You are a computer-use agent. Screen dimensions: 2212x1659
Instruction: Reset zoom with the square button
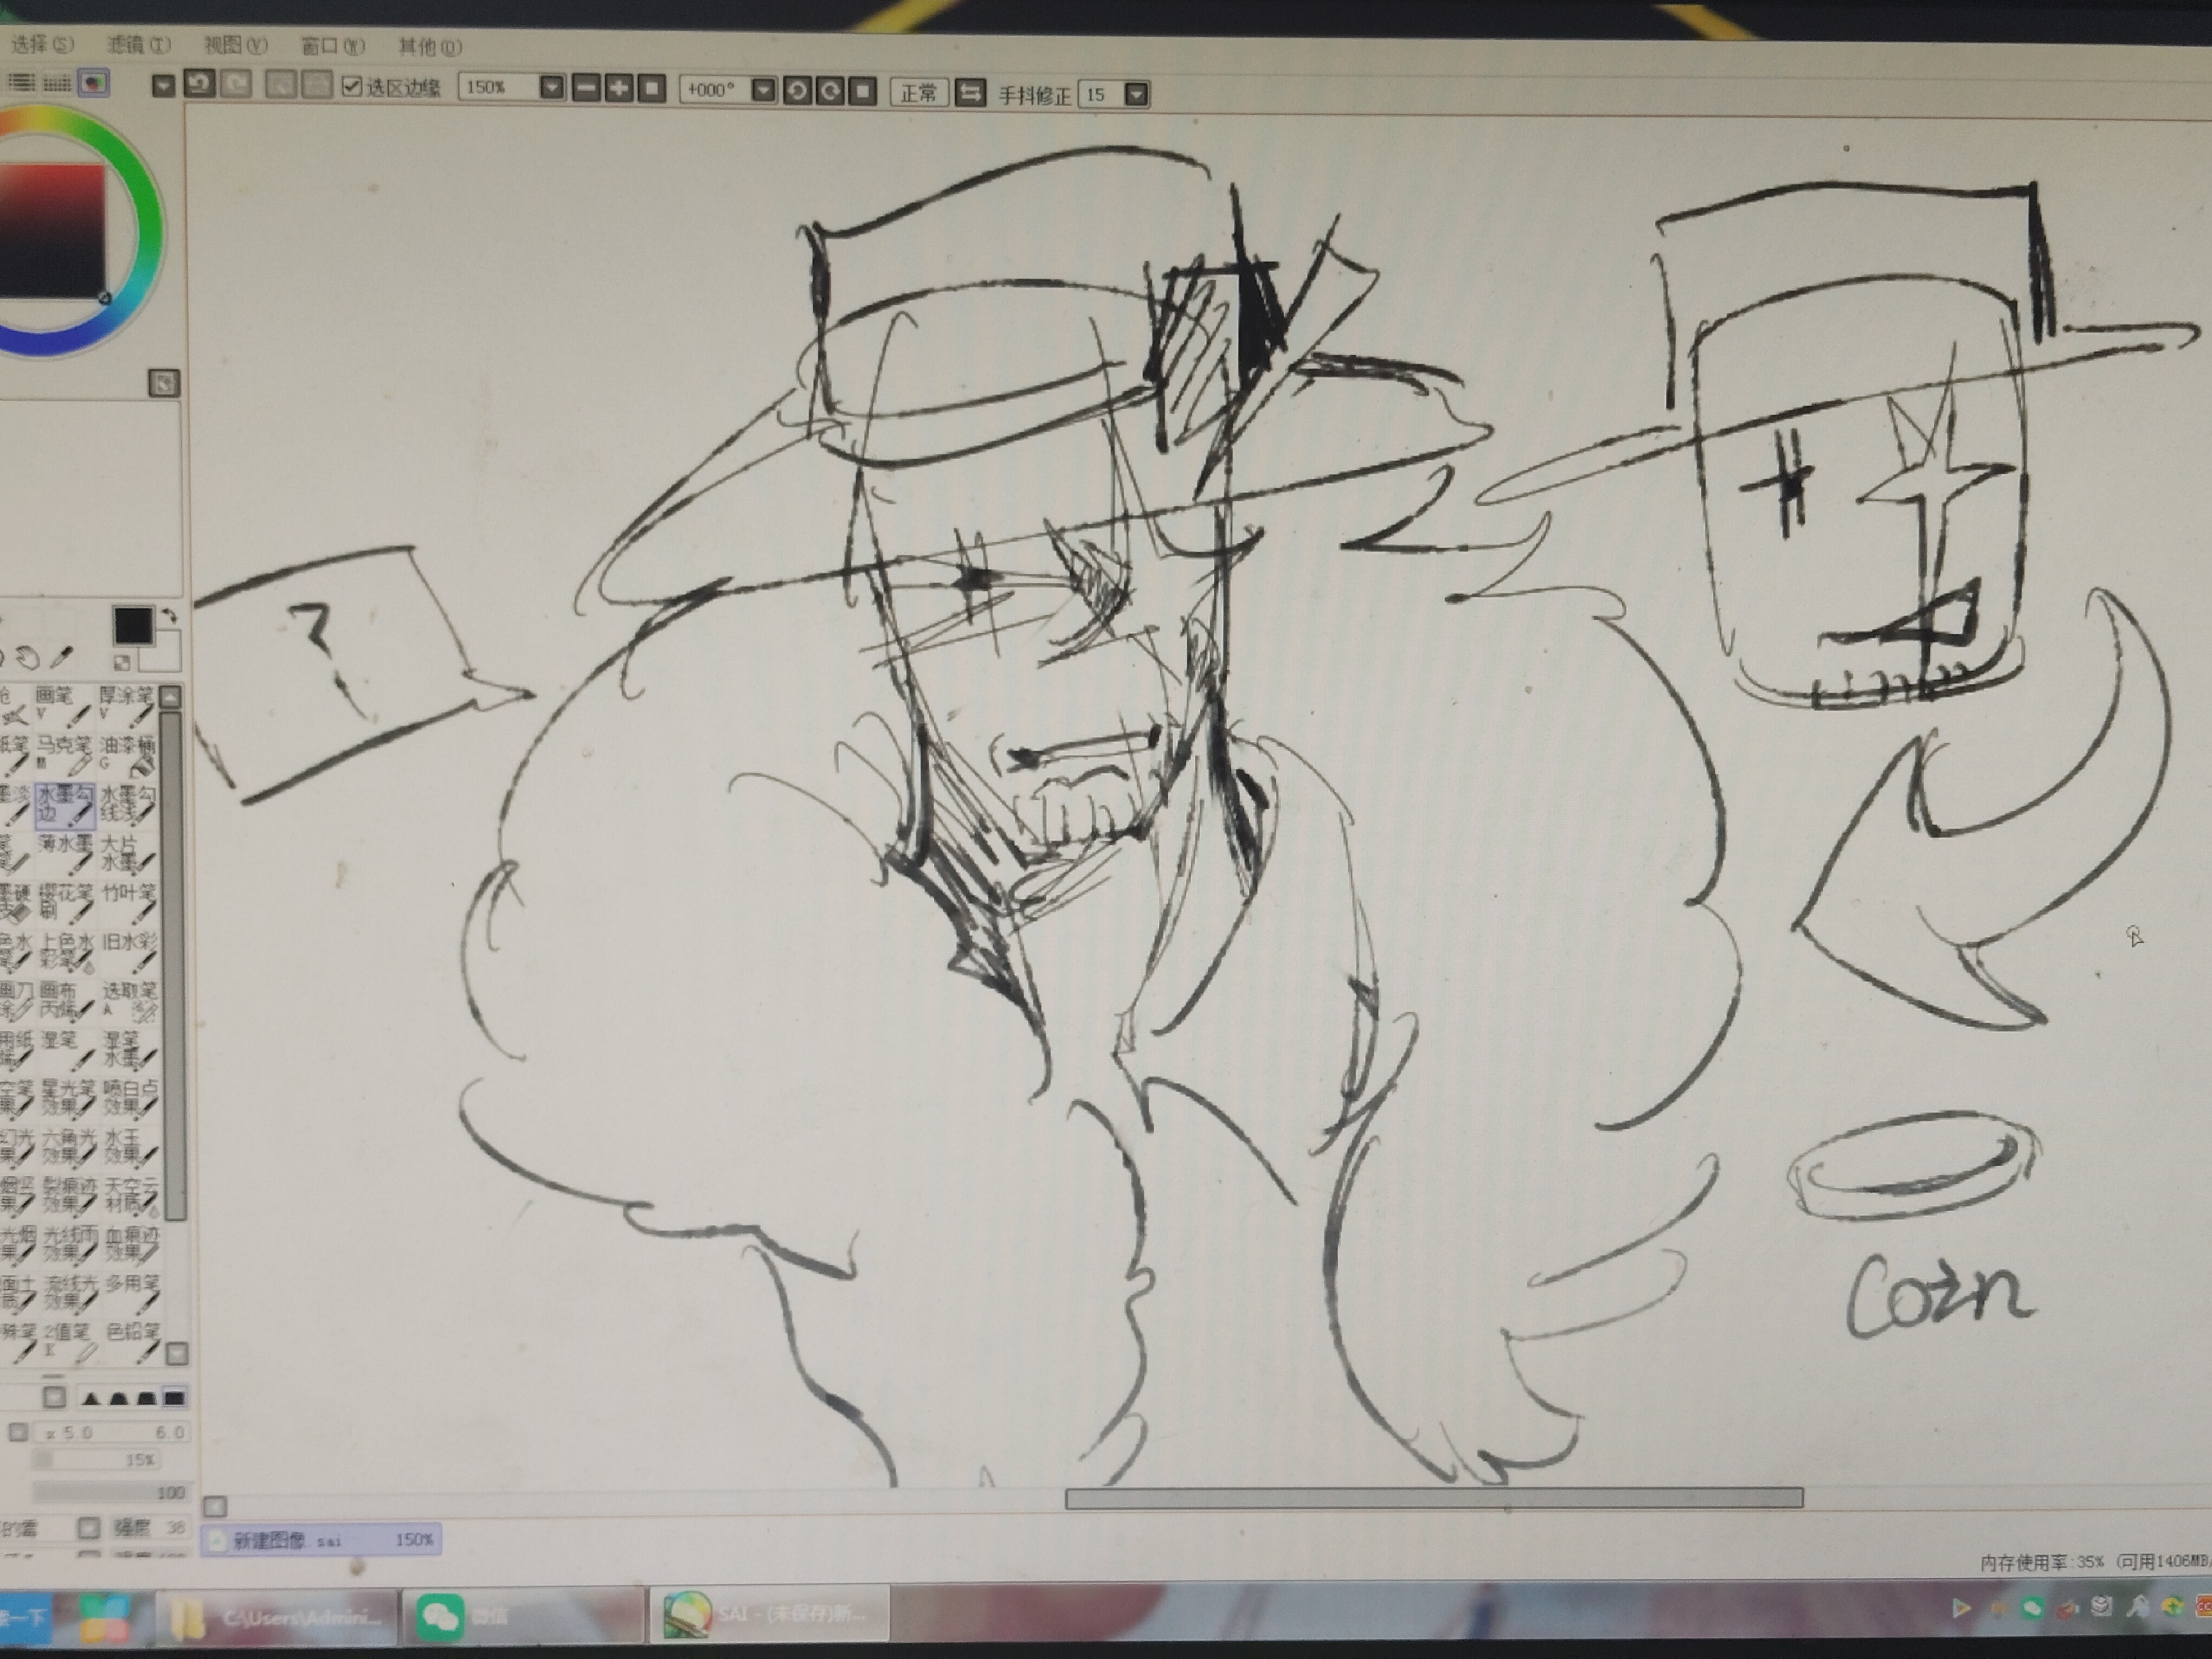tap(652, 89)
